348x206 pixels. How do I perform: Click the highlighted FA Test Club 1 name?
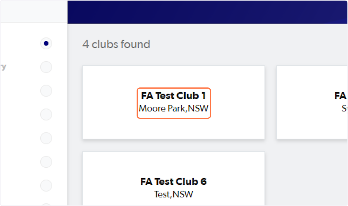(x=173, y=96)
